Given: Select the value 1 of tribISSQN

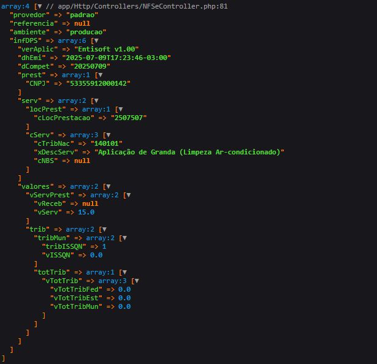Looking at the screenshot, I should (104, 247).
